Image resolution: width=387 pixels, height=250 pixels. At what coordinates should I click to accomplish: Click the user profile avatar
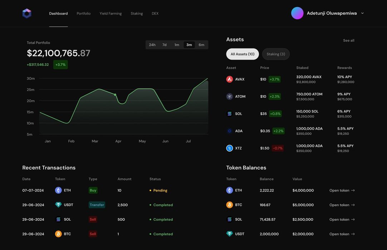click(x=297, y=13)
